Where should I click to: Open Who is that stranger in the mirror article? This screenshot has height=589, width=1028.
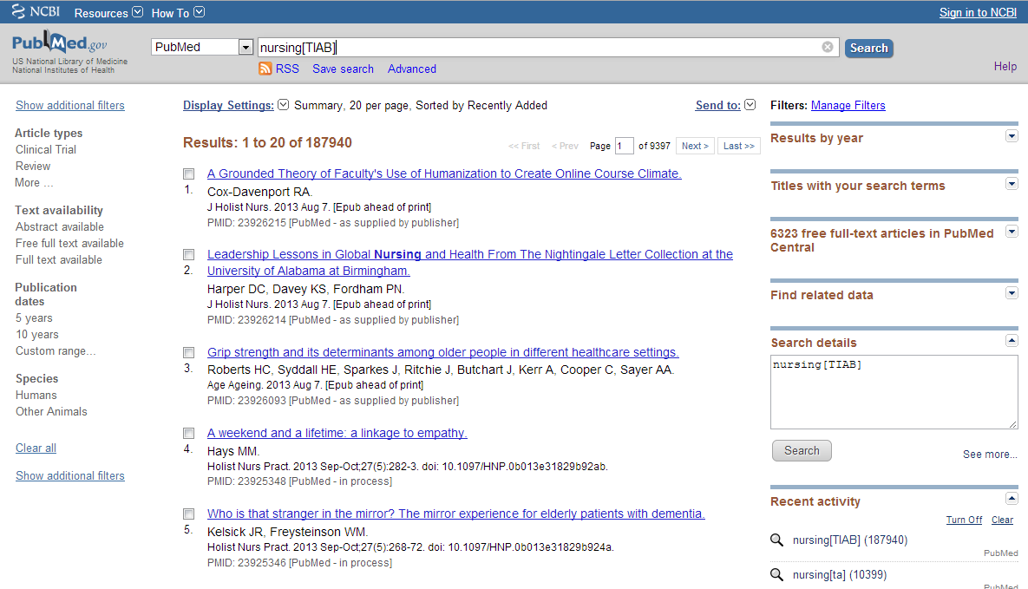[455, 514]
